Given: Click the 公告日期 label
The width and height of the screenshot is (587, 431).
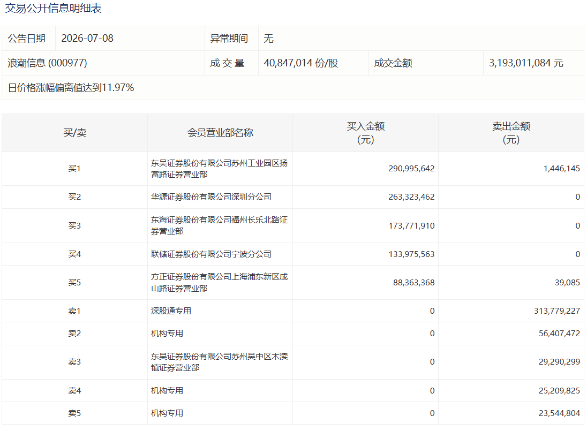Looking at the screenshot, I should [x=27, y=38].
